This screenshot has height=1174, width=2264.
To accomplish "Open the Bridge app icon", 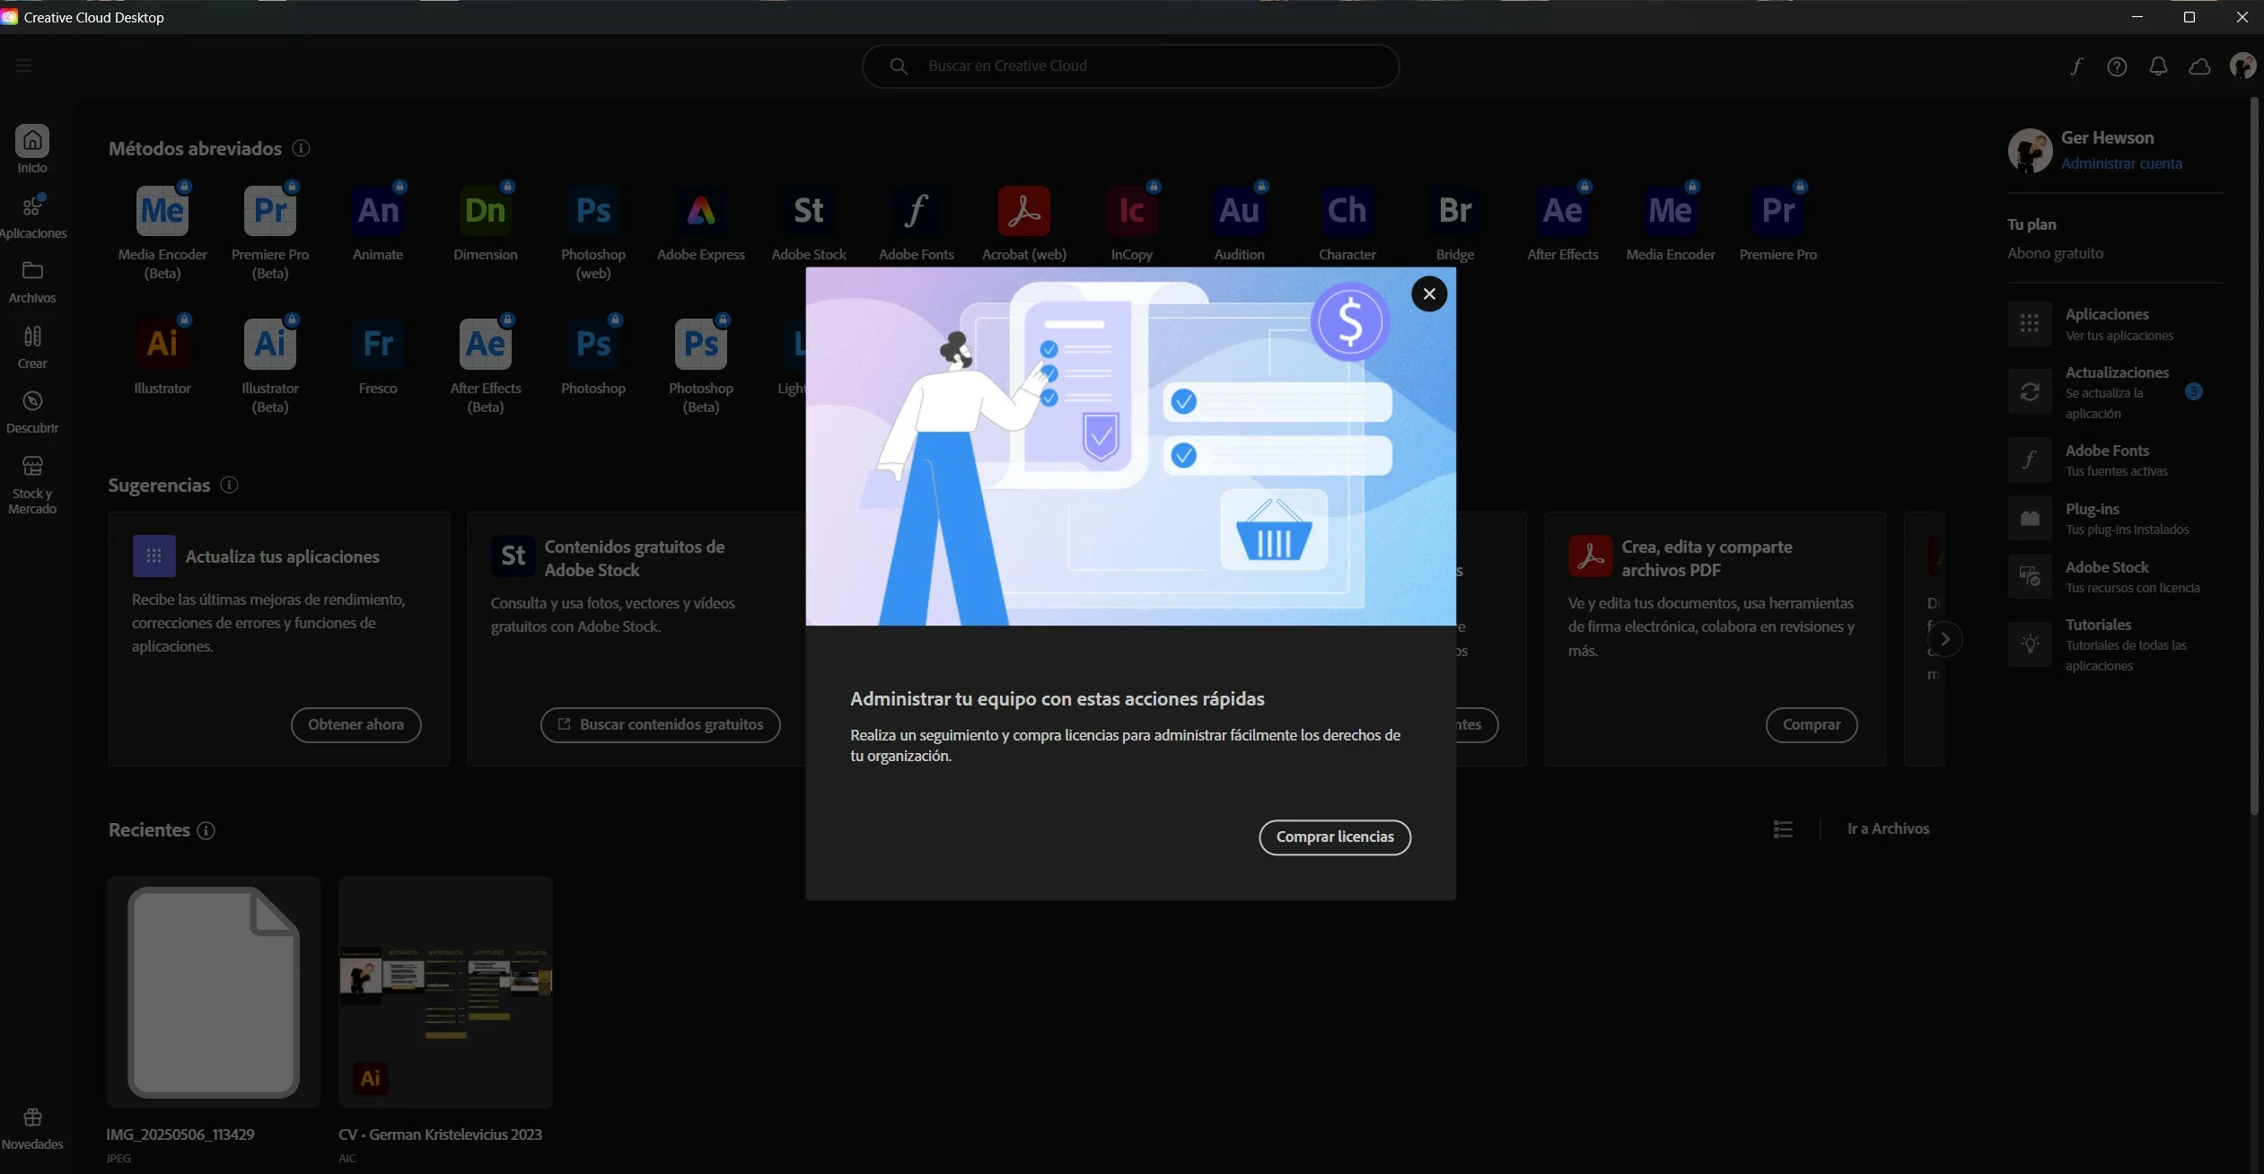I will coord(1454,211).
